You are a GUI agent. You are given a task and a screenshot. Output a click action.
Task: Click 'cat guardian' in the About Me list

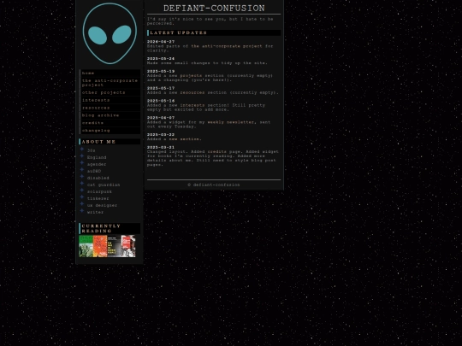[104, 185]
